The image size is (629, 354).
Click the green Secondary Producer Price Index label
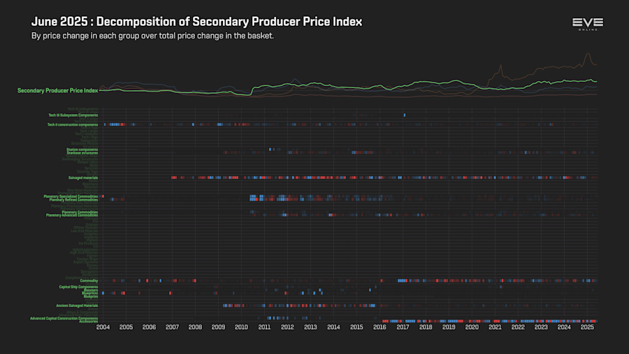[57, 91]
